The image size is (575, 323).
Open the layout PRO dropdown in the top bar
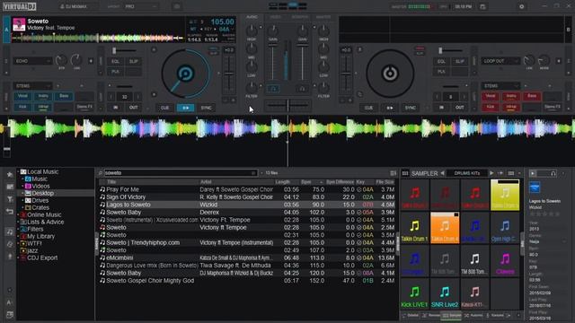point(141,6)
